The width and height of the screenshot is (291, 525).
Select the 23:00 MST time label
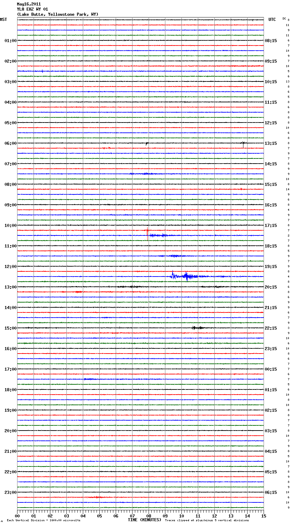[x=11, y=492]
